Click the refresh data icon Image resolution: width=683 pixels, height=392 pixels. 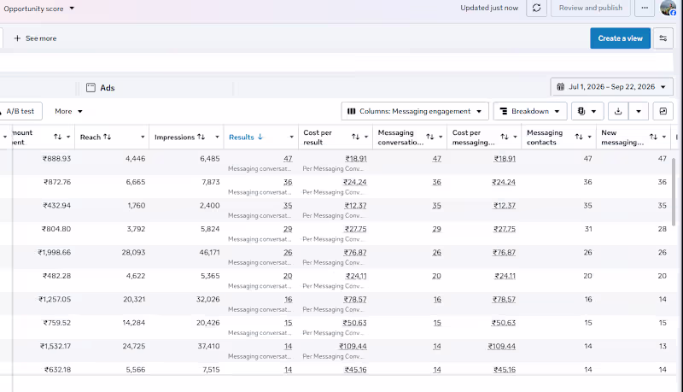(537, 8)
